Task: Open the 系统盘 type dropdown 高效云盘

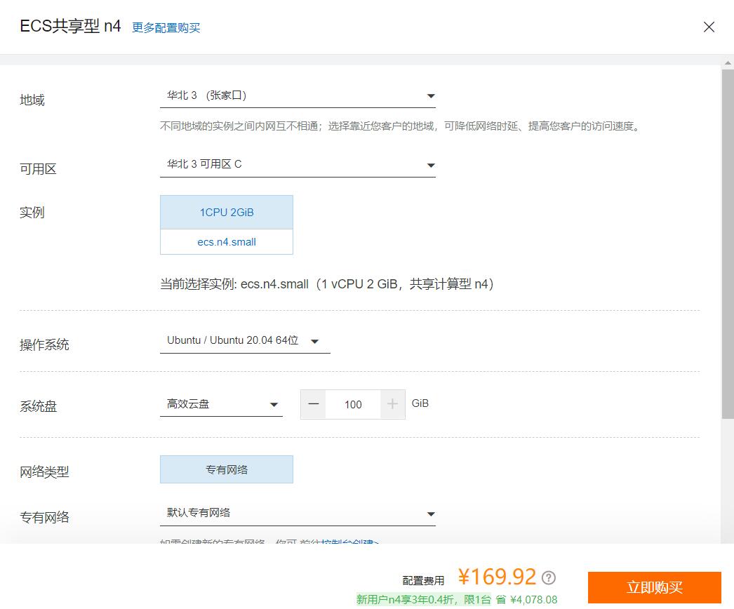Action: (x=222, y=404)
